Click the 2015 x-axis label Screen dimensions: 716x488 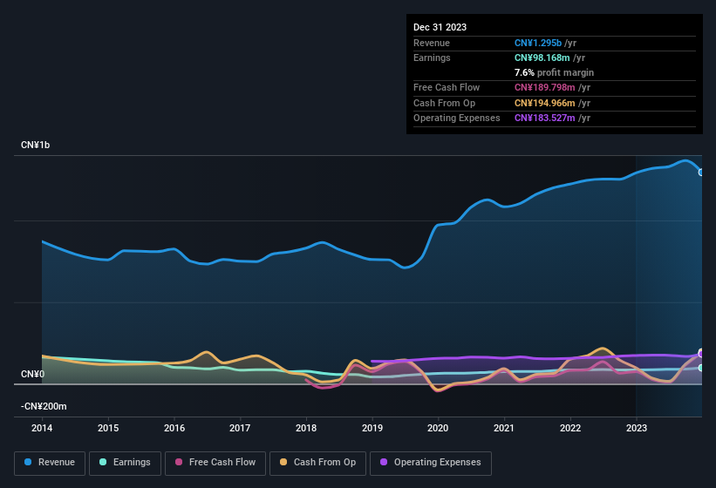point(108,428)
